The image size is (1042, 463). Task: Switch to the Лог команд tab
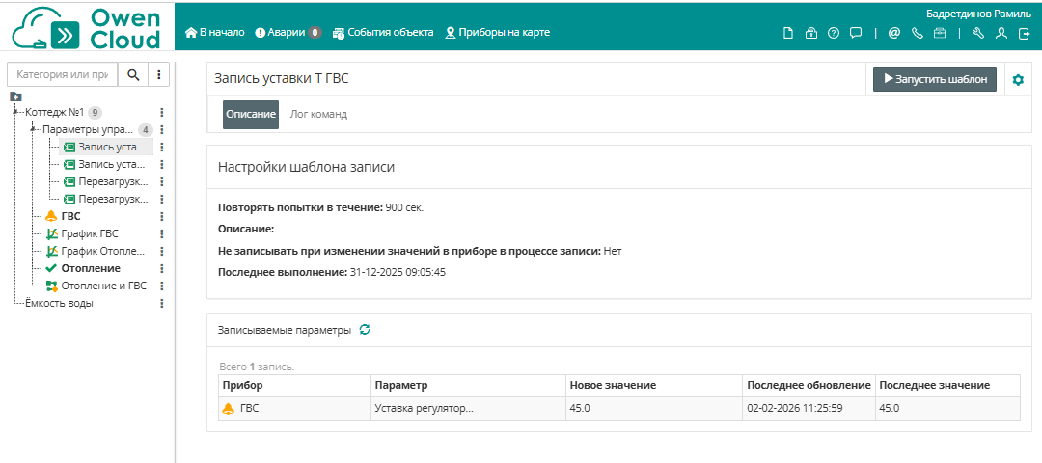(318, 114)
